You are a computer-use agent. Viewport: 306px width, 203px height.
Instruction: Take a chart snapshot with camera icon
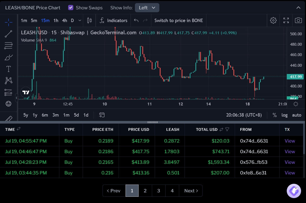(298, 20)
